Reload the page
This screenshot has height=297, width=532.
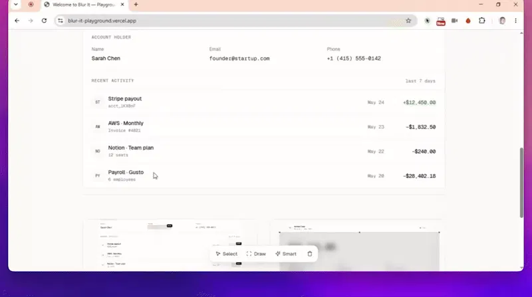44,21
